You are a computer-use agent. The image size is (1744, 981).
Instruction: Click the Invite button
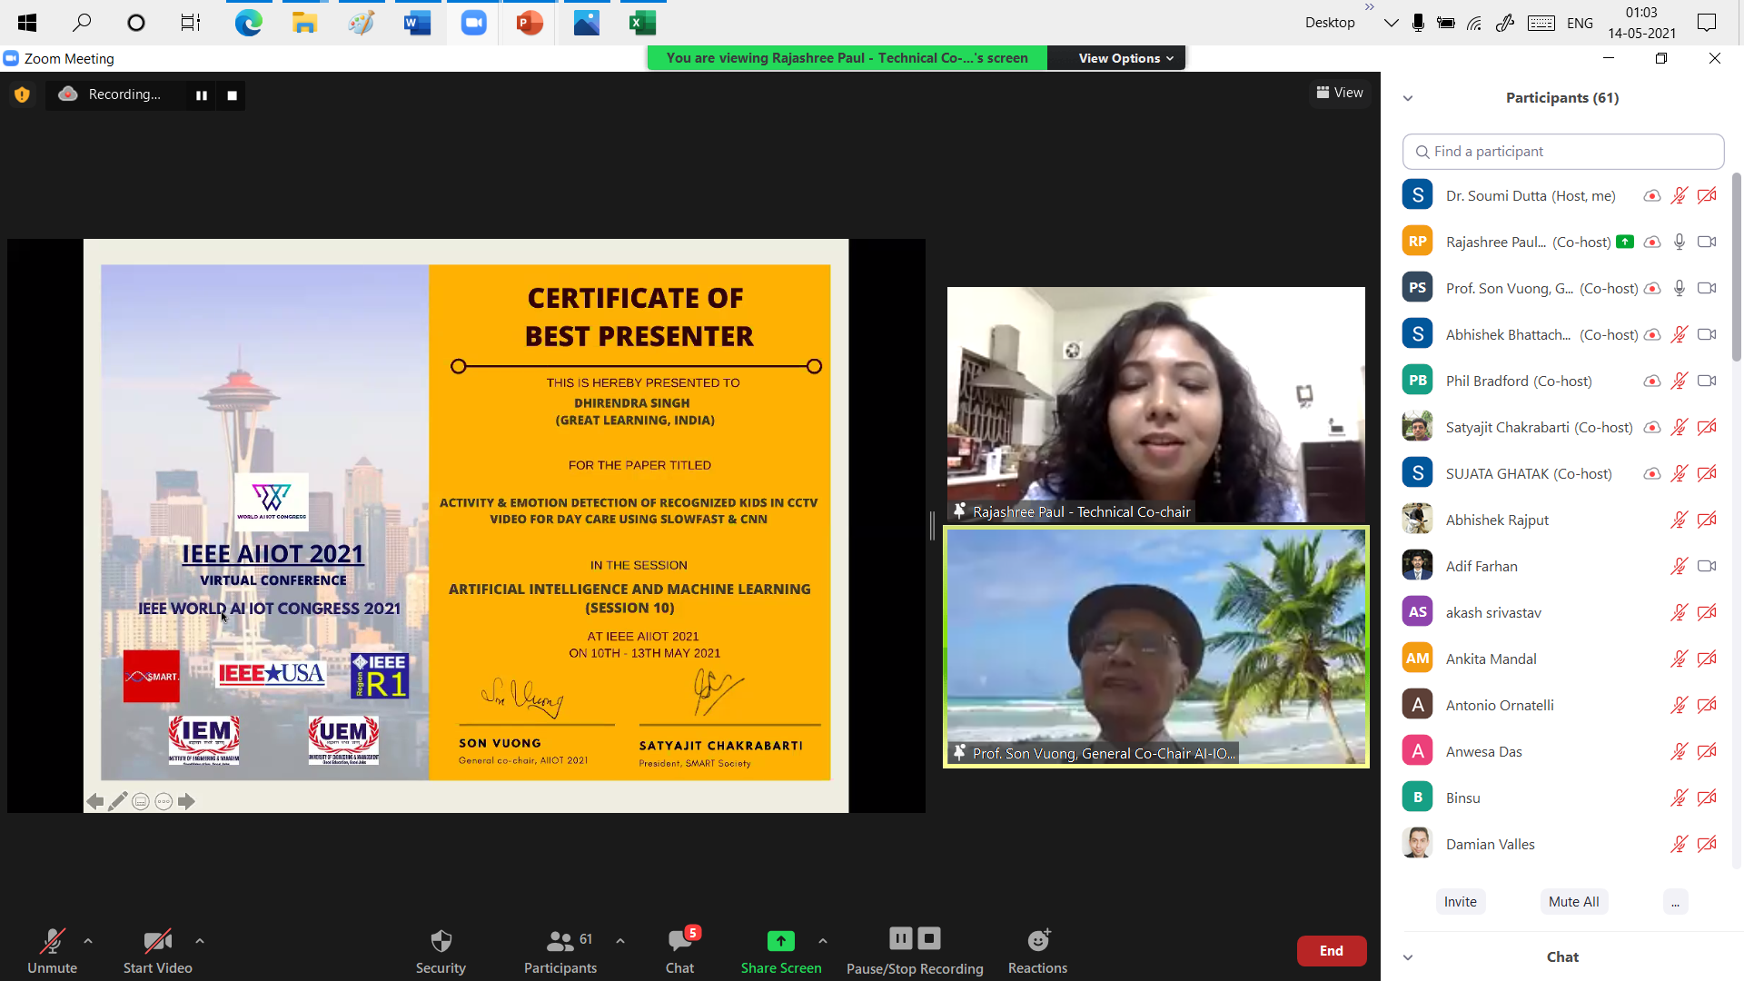point(1461,902)
